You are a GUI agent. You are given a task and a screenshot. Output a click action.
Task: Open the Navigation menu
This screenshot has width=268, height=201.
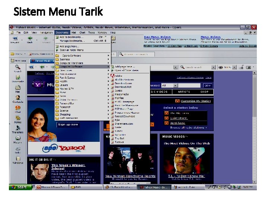point(46,32)
